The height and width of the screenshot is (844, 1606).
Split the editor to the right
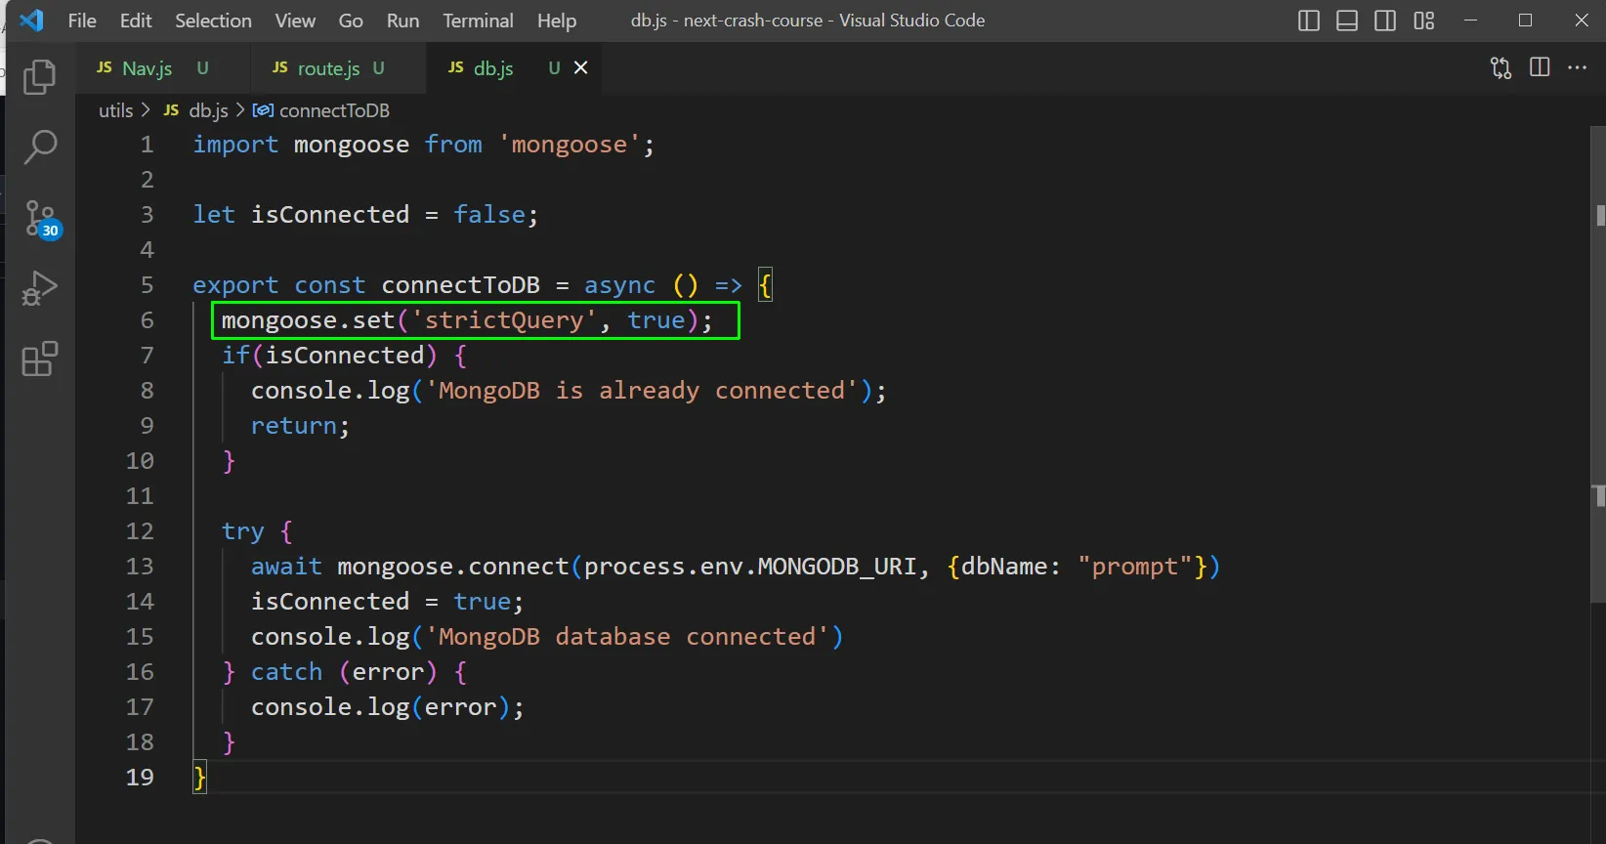1540,67
